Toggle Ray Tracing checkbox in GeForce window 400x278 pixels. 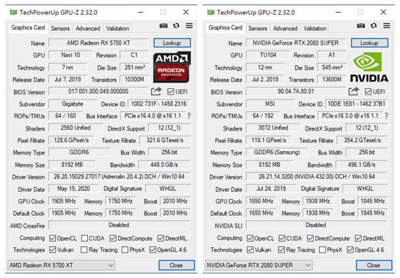click(281, 250)
